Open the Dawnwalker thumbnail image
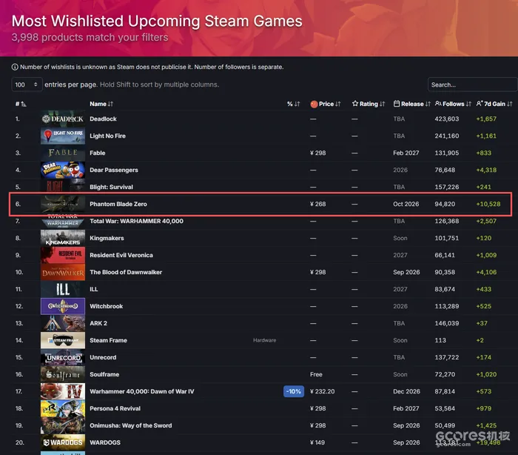 [x=63, y=273]
